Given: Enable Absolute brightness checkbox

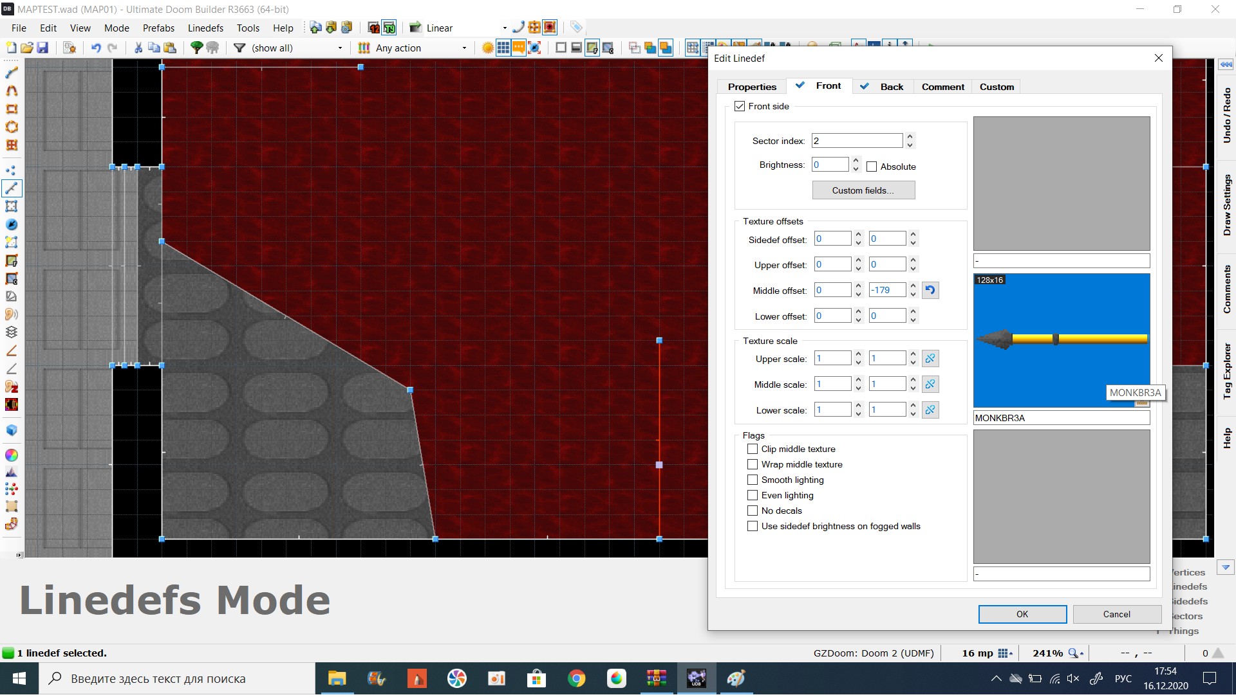Looking at the screenshot, I should pos(872,167).
